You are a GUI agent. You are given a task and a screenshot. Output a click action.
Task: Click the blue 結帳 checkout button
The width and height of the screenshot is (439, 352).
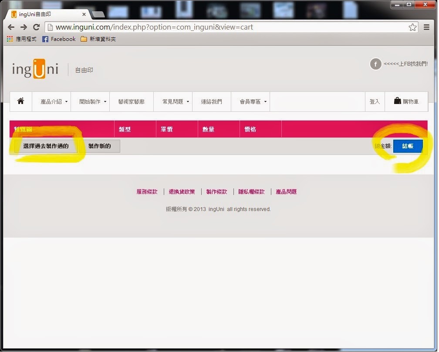tap(408, 146)
